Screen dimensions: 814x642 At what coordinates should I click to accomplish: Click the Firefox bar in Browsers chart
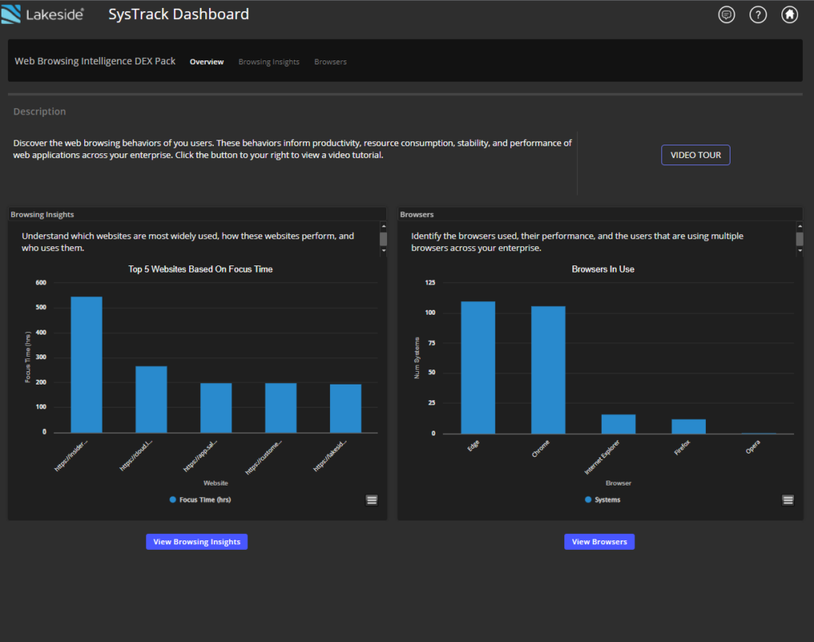click(x=688, y=426)
